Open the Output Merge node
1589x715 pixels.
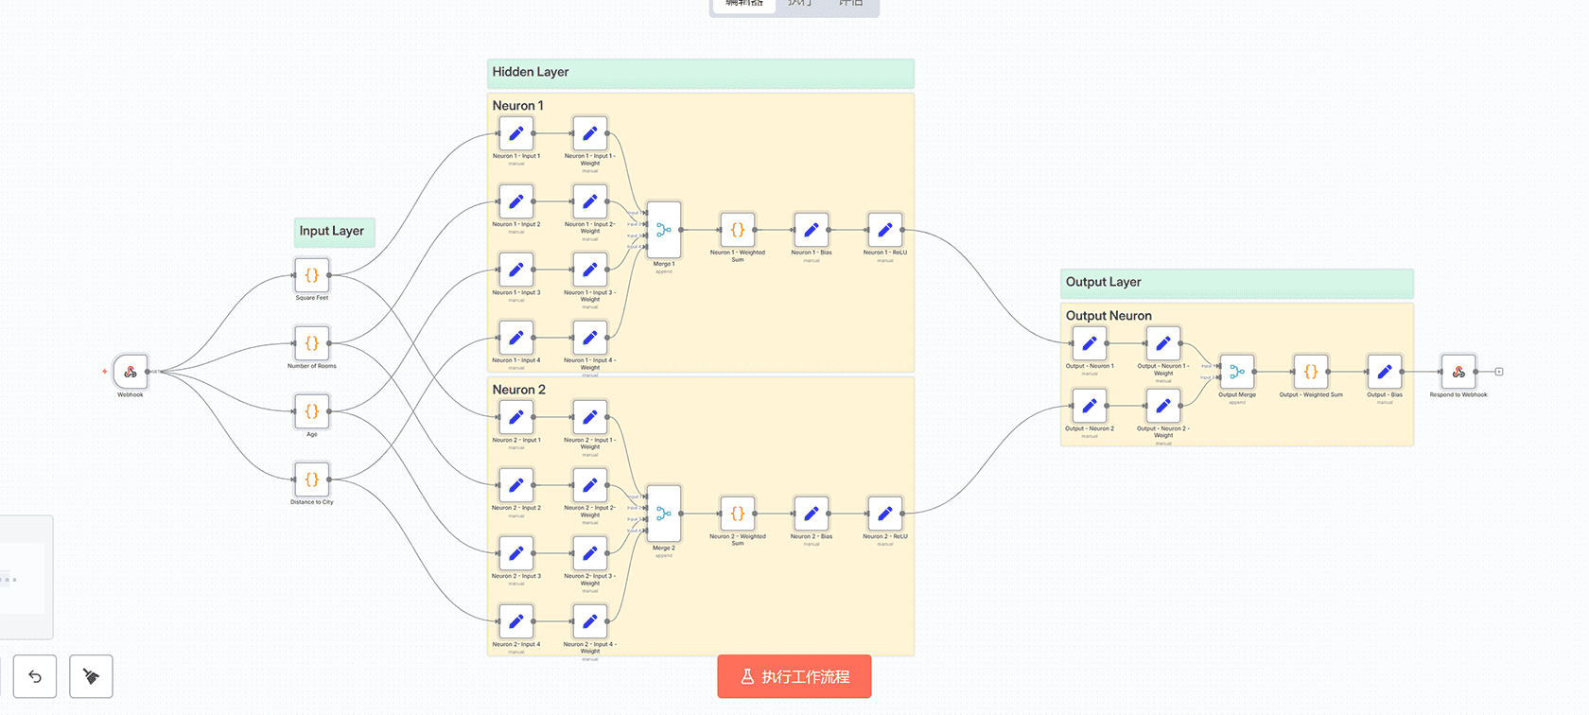pos(1236,372)
